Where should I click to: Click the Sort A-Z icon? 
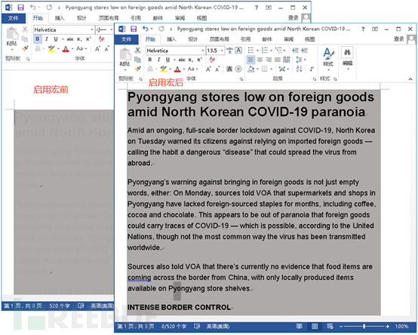click(299, 69)
